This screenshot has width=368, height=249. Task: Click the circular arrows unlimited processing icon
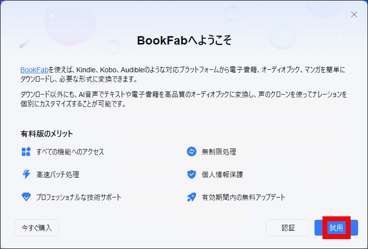coord(192,151)
